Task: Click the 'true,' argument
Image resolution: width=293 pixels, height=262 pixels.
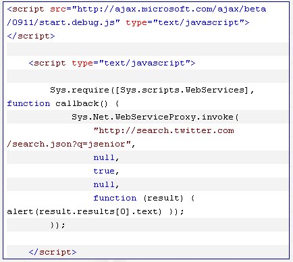Action: [106, 172]
